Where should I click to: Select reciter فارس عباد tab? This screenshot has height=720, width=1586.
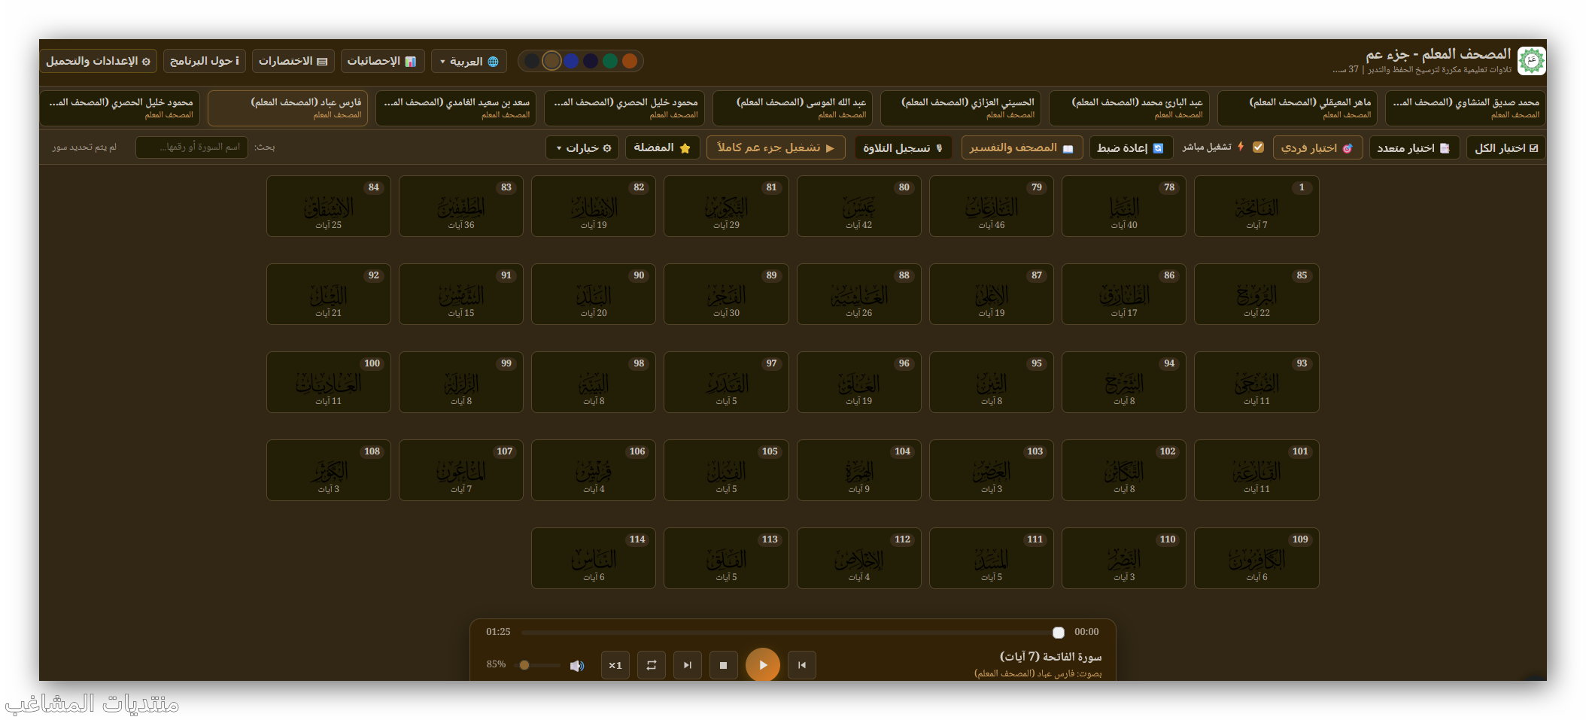pos(287,108)
